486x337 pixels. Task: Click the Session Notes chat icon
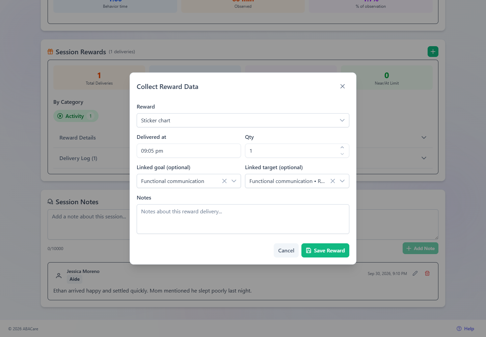click(x=50, y=202)
